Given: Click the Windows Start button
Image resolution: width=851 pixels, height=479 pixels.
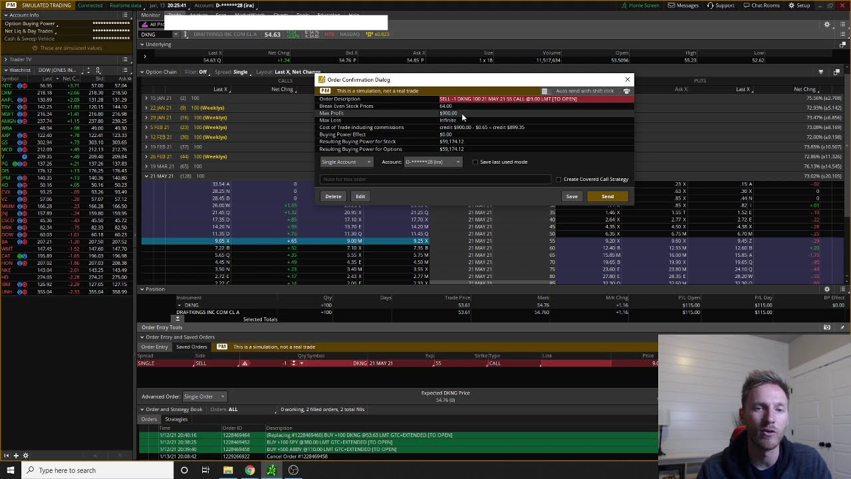Looking at the screenshot, I should (11, 470).
